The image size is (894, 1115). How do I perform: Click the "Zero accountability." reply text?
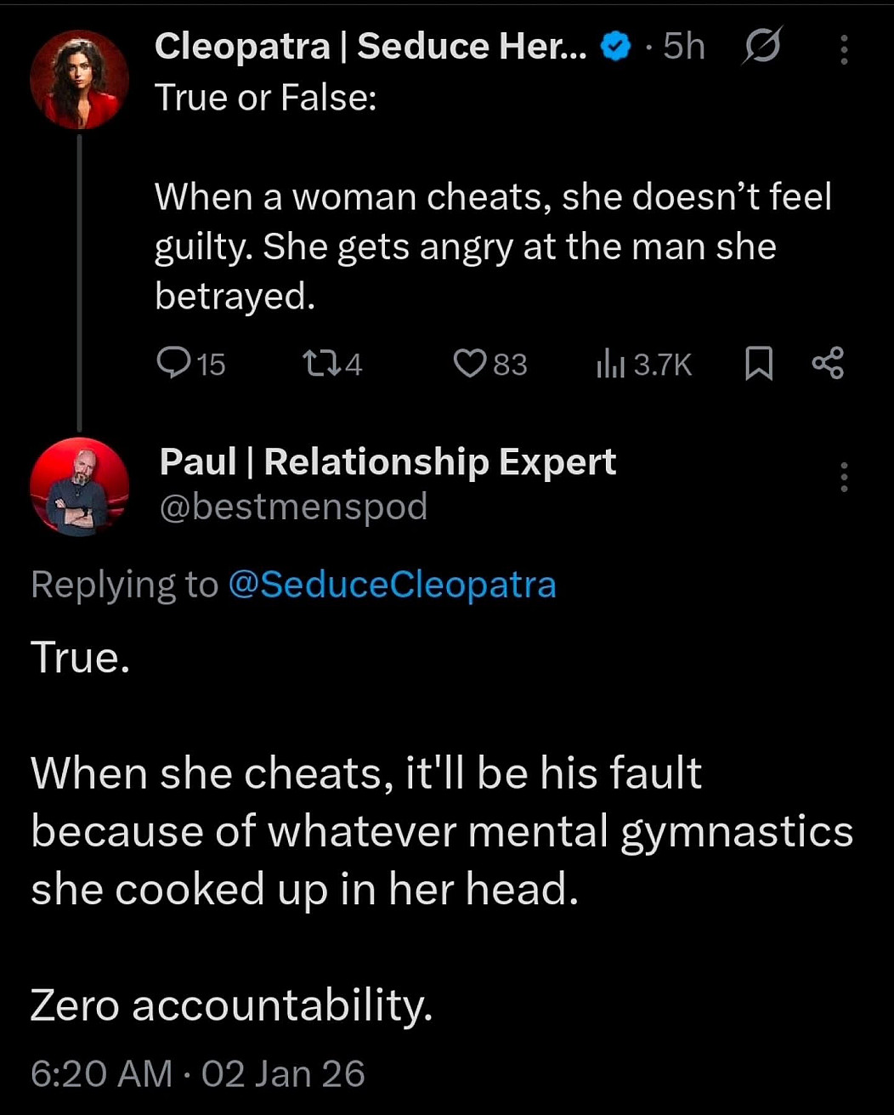click(x=231, y=1005)
